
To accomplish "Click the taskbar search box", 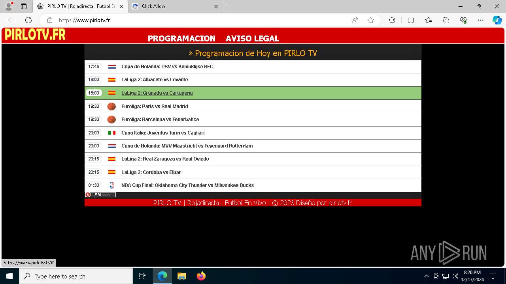I will (76, 276).
